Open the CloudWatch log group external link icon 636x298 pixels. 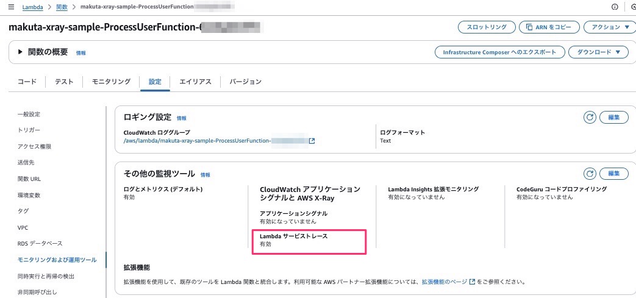312,141
